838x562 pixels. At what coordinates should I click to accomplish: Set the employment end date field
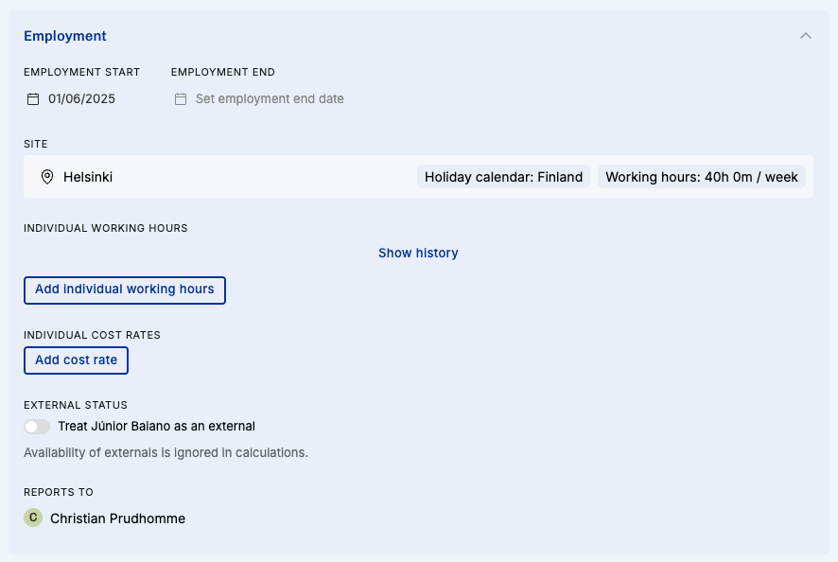click(270, 99)
